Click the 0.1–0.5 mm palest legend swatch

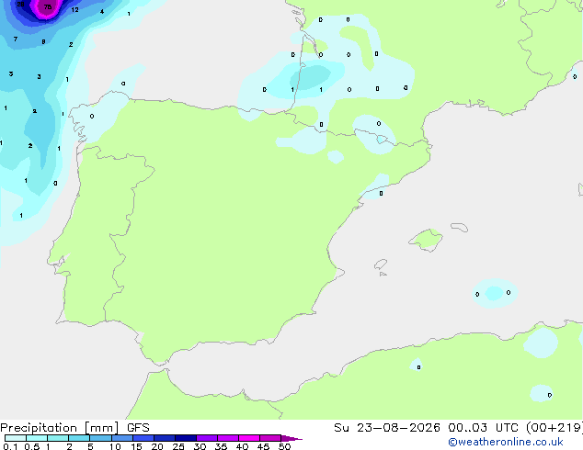point(16,438)
